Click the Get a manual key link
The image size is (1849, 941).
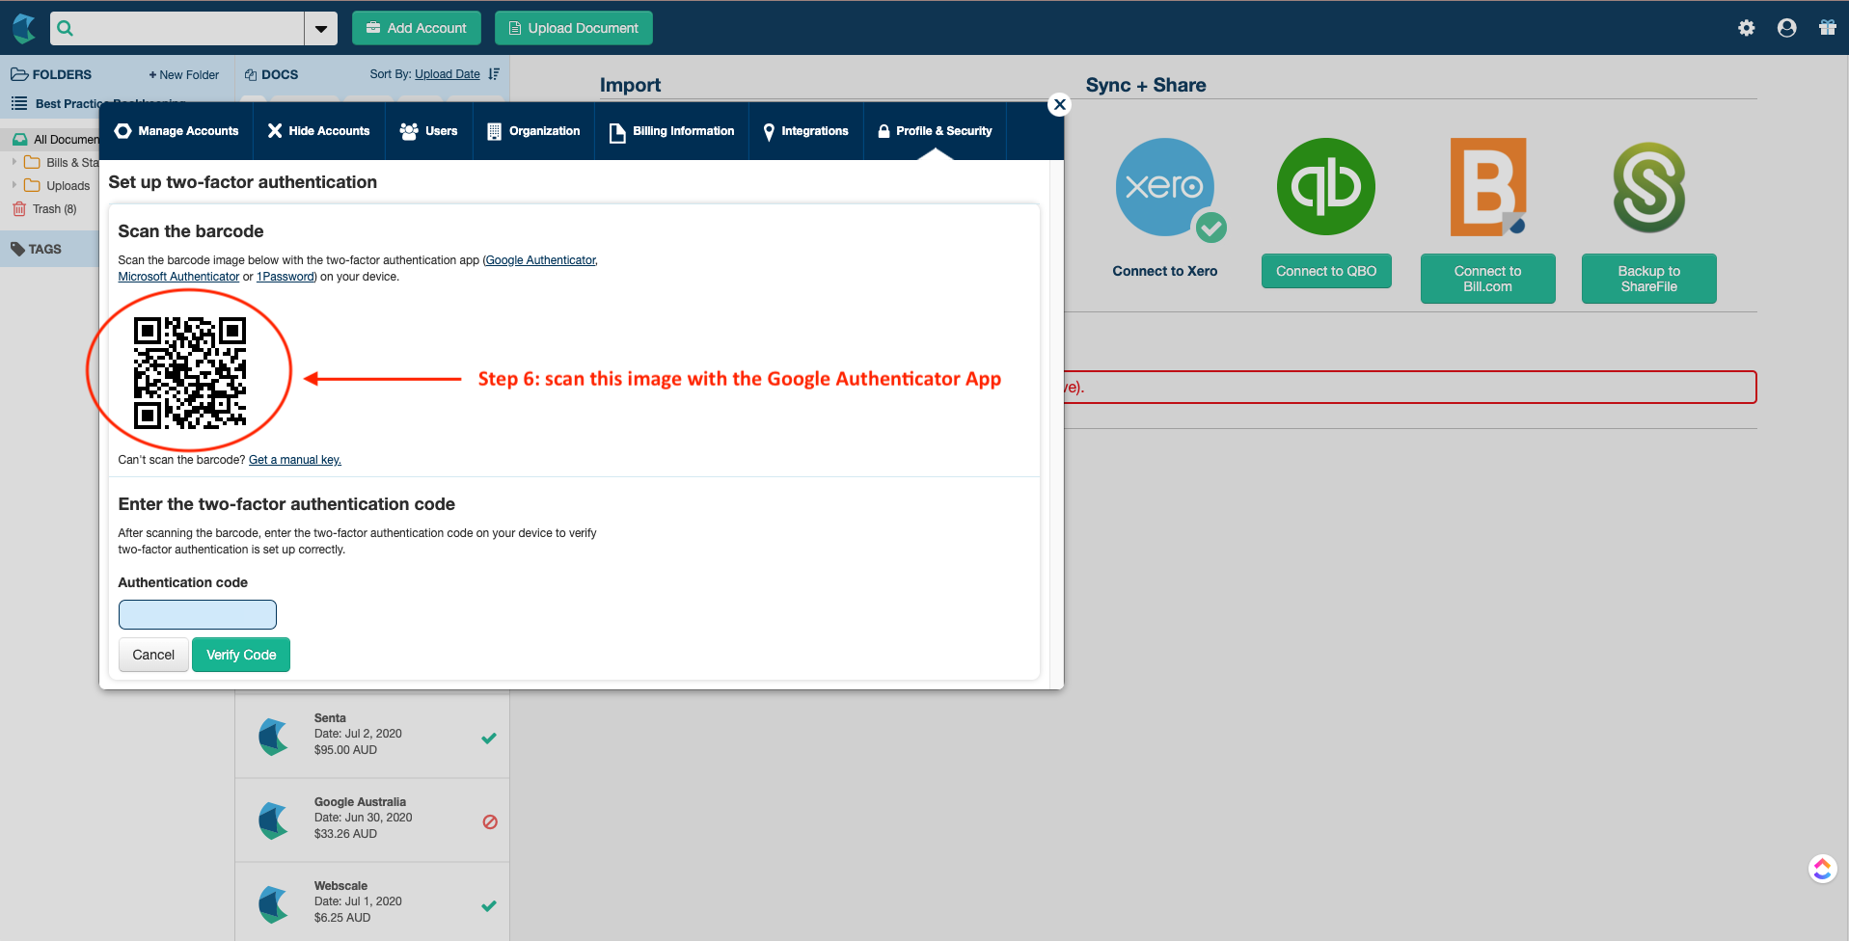point(295,460)
